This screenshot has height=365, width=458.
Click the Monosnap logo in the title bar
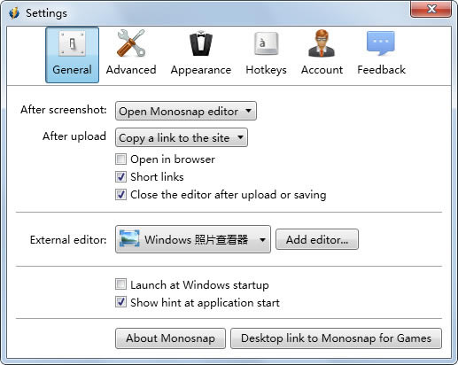[14, 13]
